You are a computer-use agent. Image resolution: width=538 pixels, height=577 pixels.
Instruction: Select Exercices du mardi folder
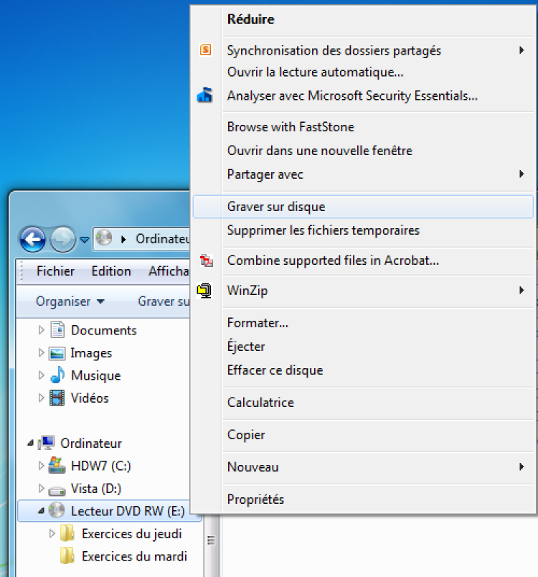pos(123,556)
